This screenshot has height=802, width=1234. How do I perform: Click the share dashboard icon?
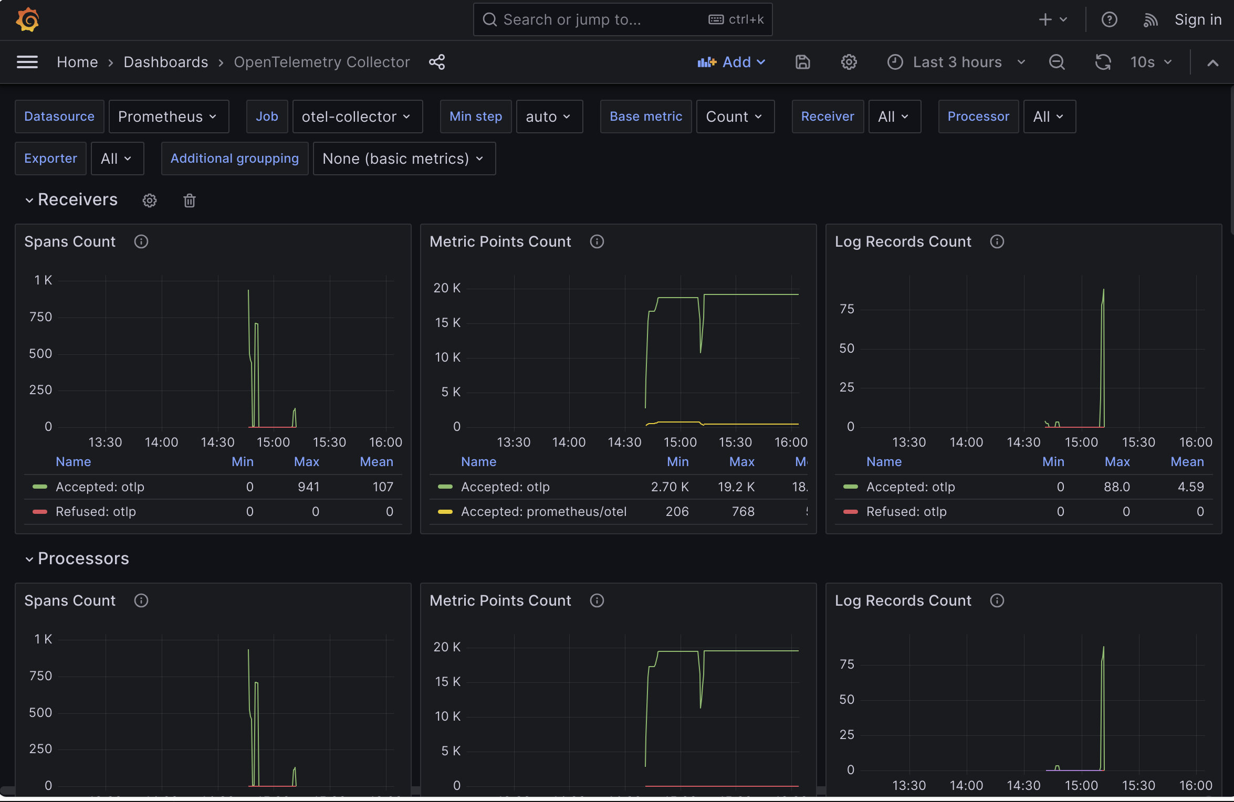(x=436, y=62)
